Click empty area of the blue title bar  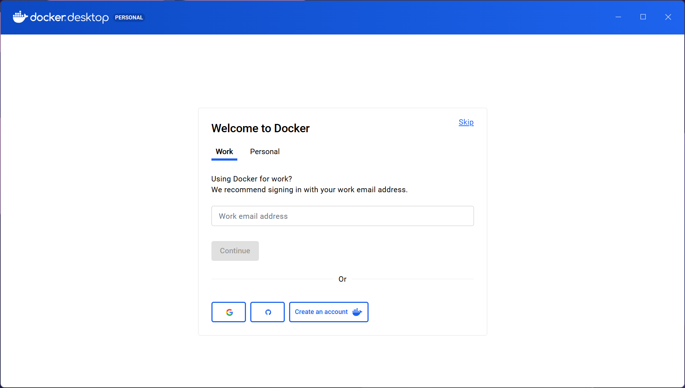(360, 17)
